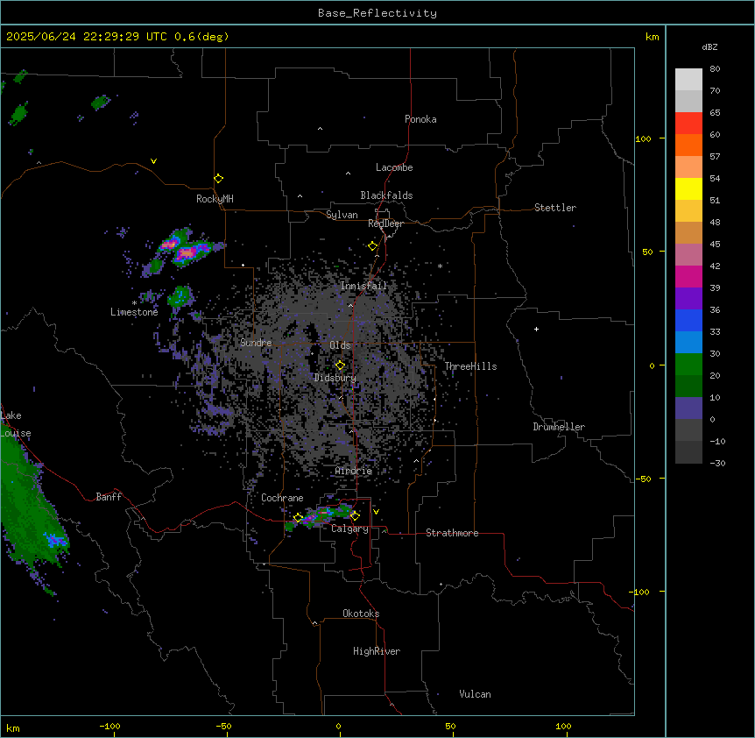The height and width of the screenshot is (738, 755).
Task: Click the RockyMH label
Action: coord(215,198)
